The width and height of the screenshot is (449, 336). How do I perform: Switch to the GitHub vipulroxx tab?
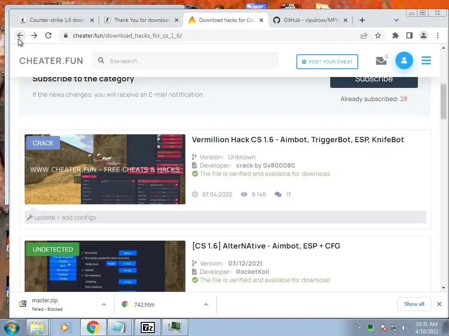[x=310, y=20]
